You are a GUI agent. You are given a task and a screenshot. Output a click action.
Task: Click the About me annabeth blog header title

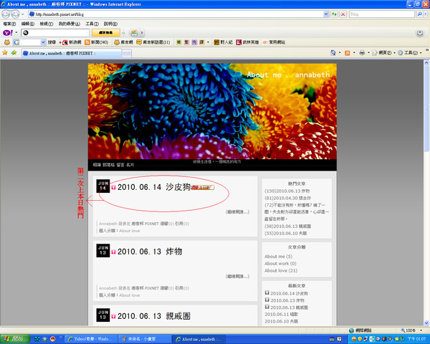[288, 75]
